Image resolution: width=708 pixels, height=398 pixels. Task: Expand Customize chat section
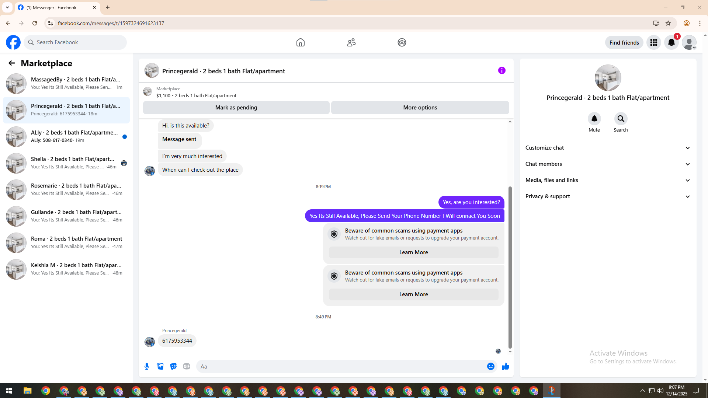point(608,148)
